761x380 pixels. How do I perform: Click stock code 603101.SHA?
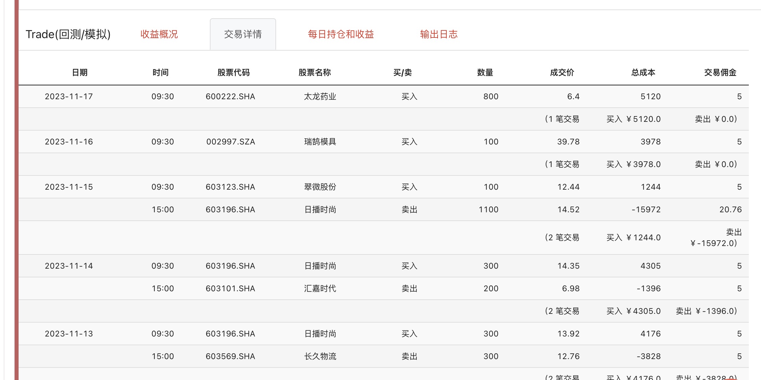tap(230, 289)
